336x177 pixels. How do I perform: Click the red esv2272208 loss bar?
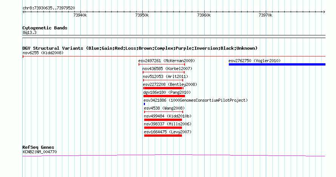[163, 88]
